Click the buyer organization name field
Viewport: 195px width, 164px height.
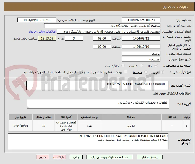[102, 26]
